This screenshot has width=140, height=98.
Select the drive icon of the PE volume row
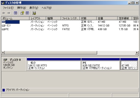click(x=4, y=29)
